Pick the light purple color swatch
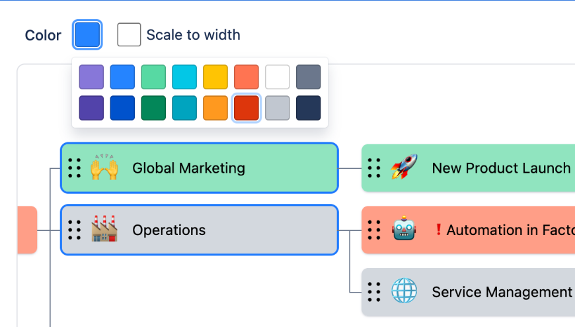 91,77
